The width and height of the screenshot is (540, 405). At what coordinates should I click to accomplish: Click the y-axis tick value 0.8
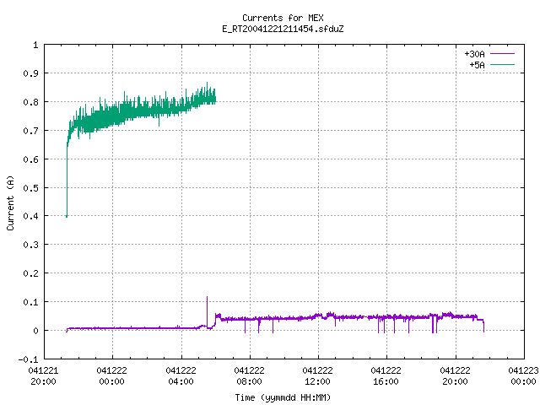tap(30, 102)
